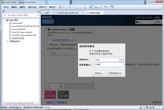
Task: Close the 主页 tab
Action: click(52, 13)
